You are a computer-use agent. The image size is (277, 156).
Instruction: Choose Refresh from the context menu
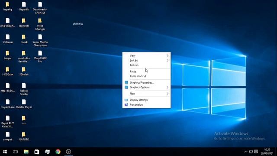[146, 65]
